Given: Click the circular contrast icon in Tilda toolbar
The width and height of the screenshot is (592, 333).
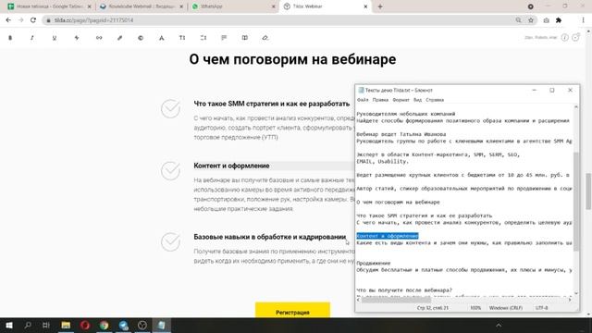Looking at the screenshot, I should [x=141, y=38].
